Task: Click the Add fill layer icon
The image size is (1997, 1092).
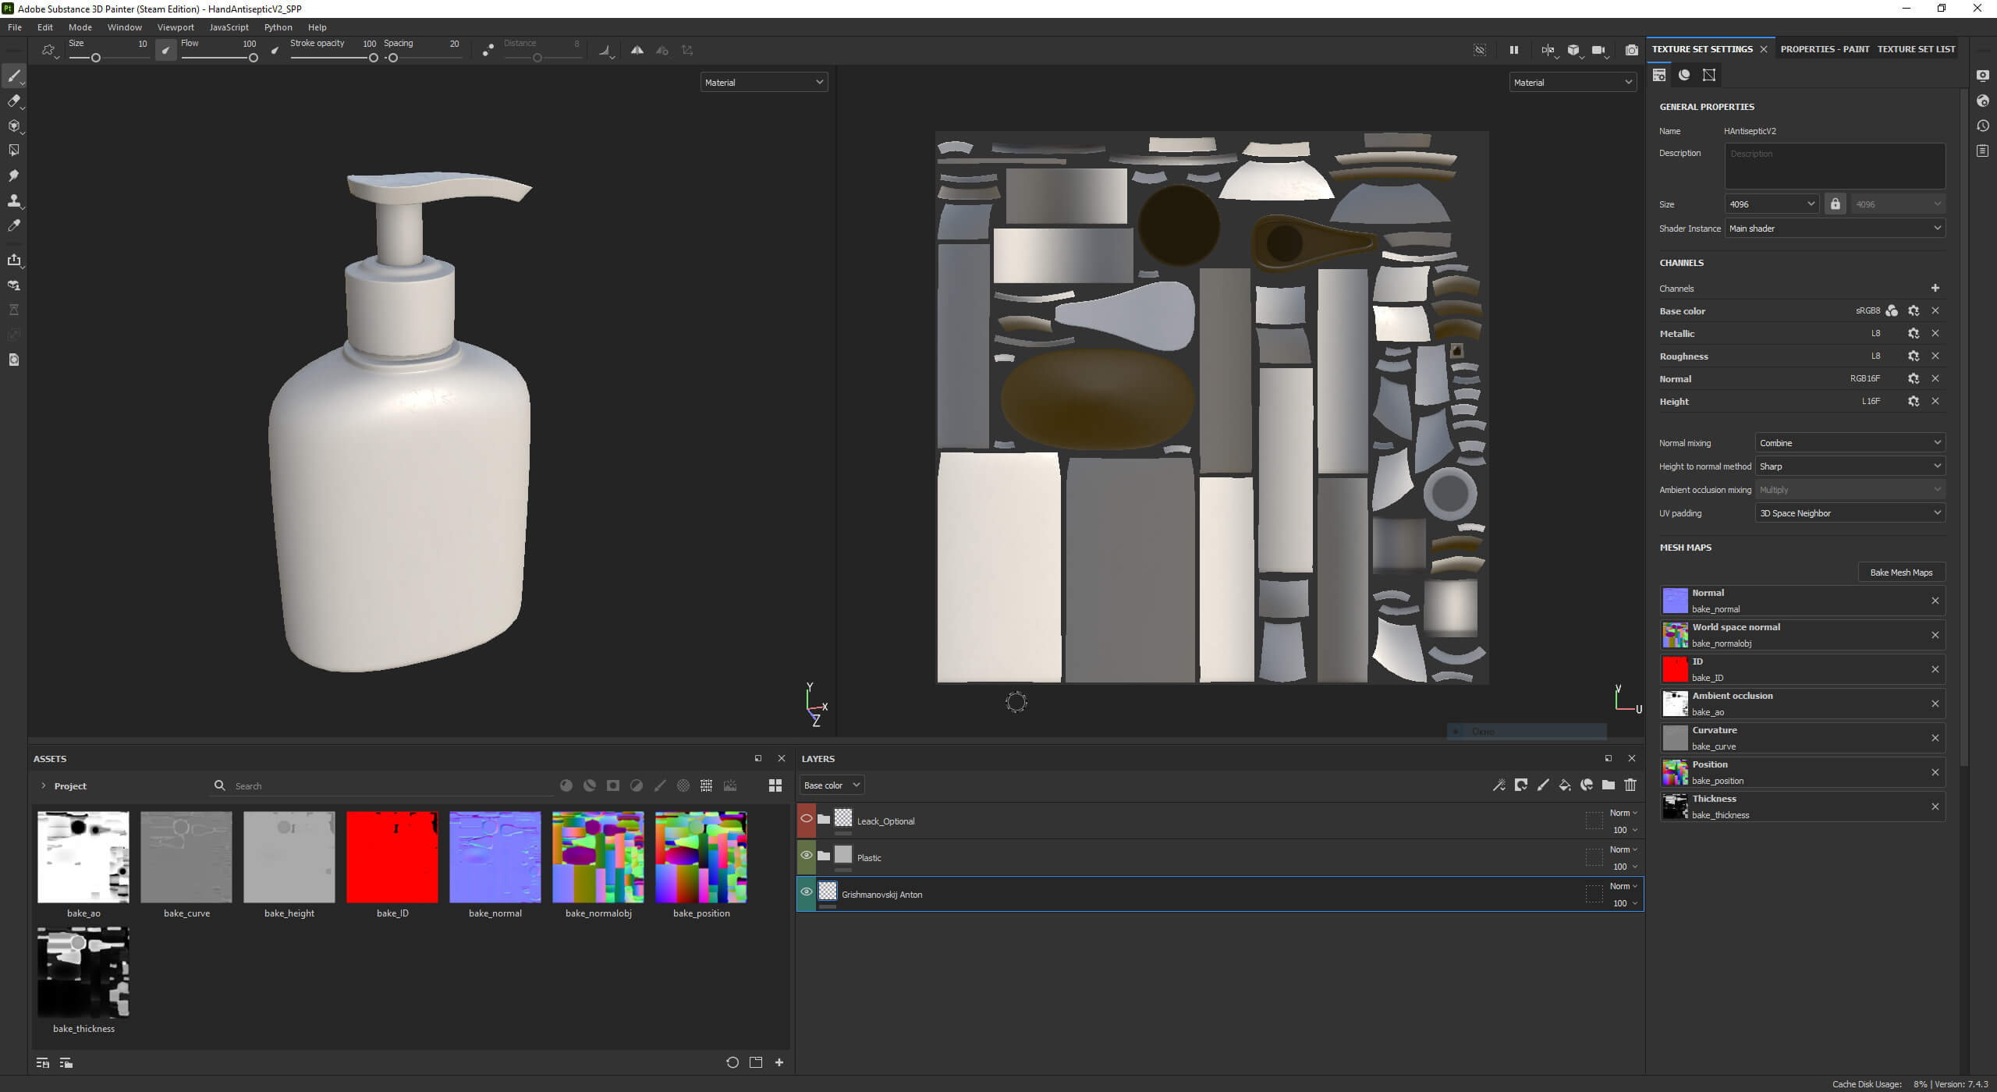Action: tap(1564, 785)
